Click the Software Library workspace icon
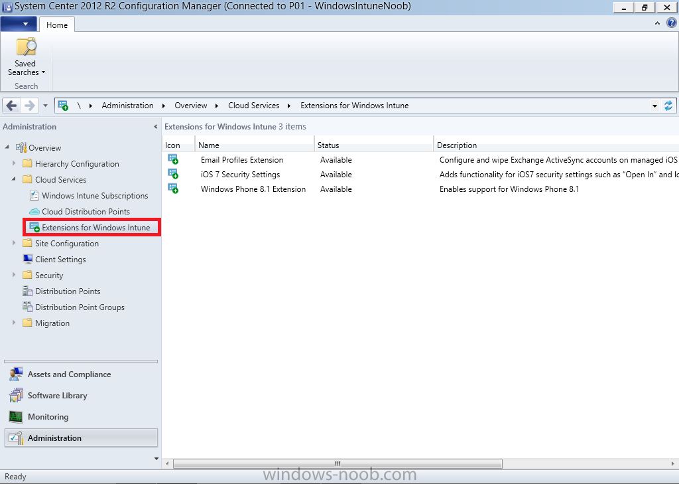 (x=16, y=396)
